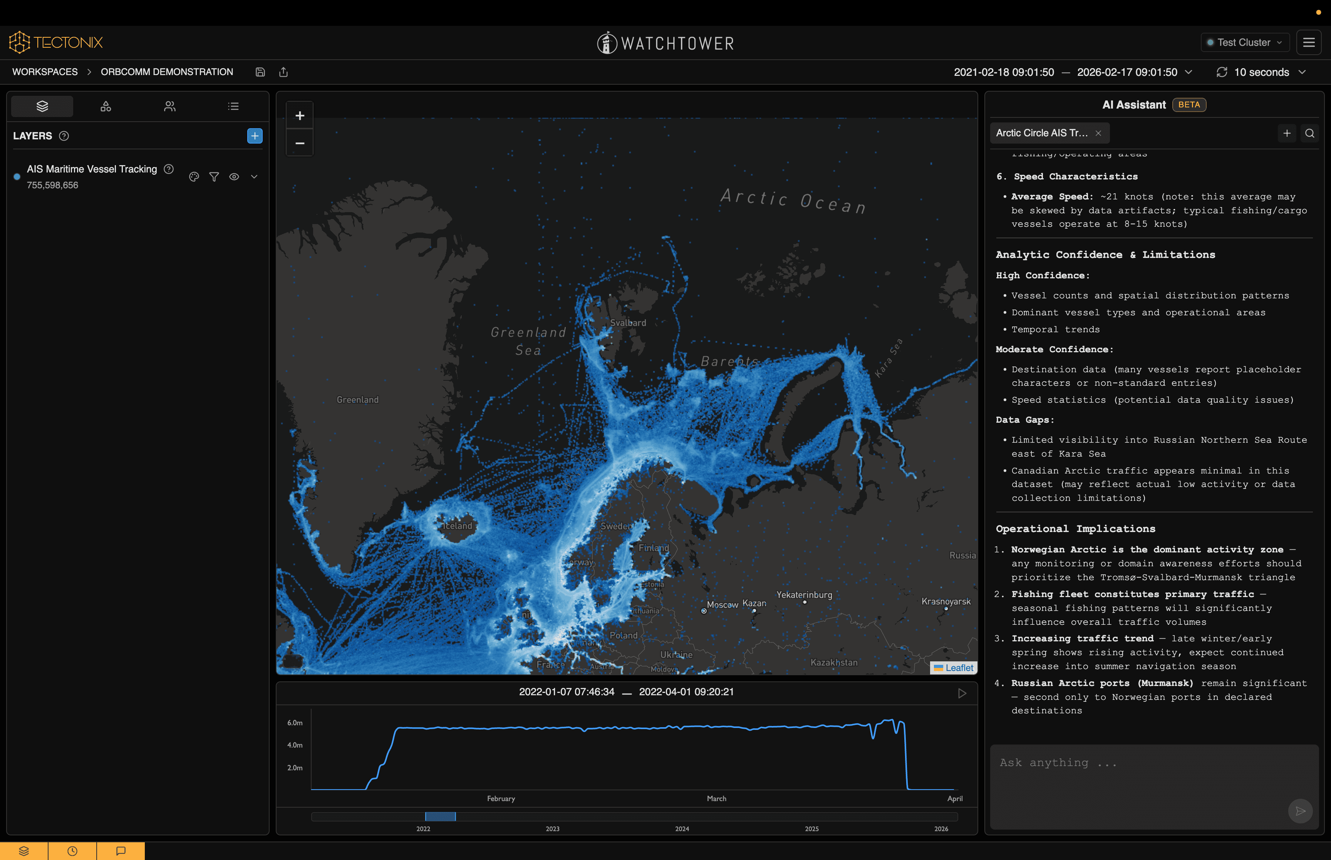This screenshot has width=1331, height=860.
Task: Click the share/export workspace icon
Action: pyautogui.click(x=284, y=72)
